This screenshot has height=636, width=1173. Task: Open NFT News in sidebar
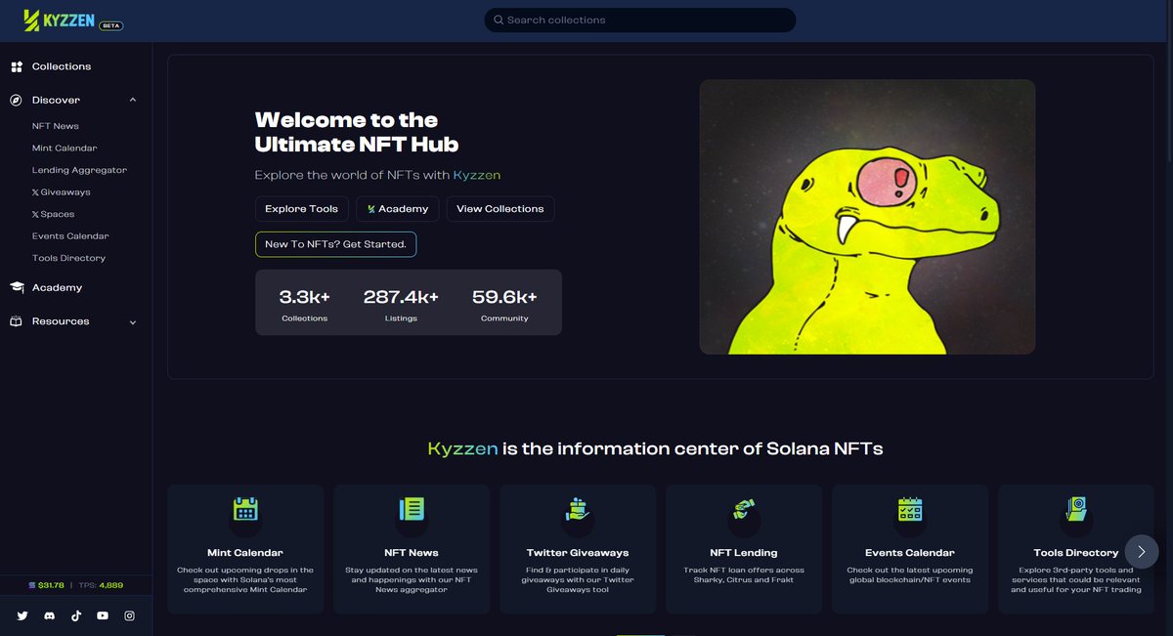click(56, 126)
